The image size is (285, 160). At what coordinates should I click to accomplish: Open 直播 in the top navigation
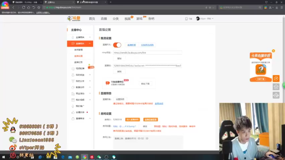click(x=104, y=19)
